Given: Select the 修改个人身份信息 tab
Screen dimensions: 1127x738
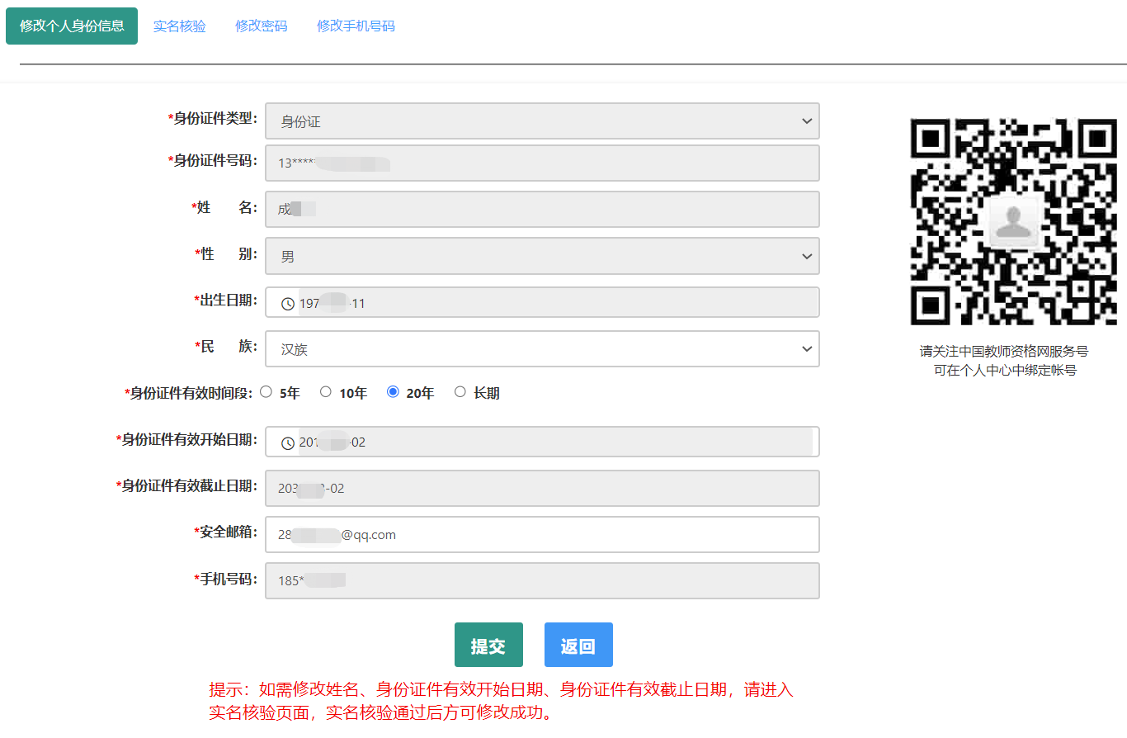Looking at the screenshot, I should [72, 26].
